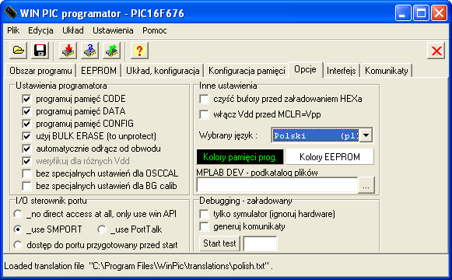Expand the language dropdown arrow
The height and width of the screenshot is (280, 452).
pyautogui.click(x=366, y=135)
